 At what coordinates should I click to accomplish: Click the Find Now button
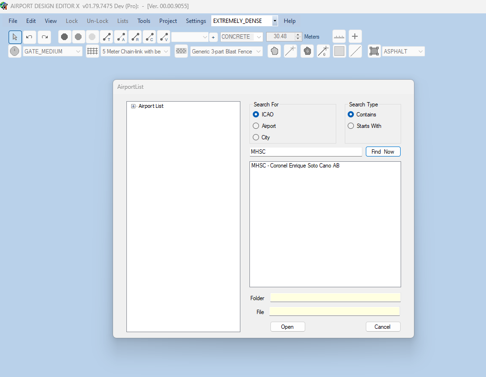(383, 152)
